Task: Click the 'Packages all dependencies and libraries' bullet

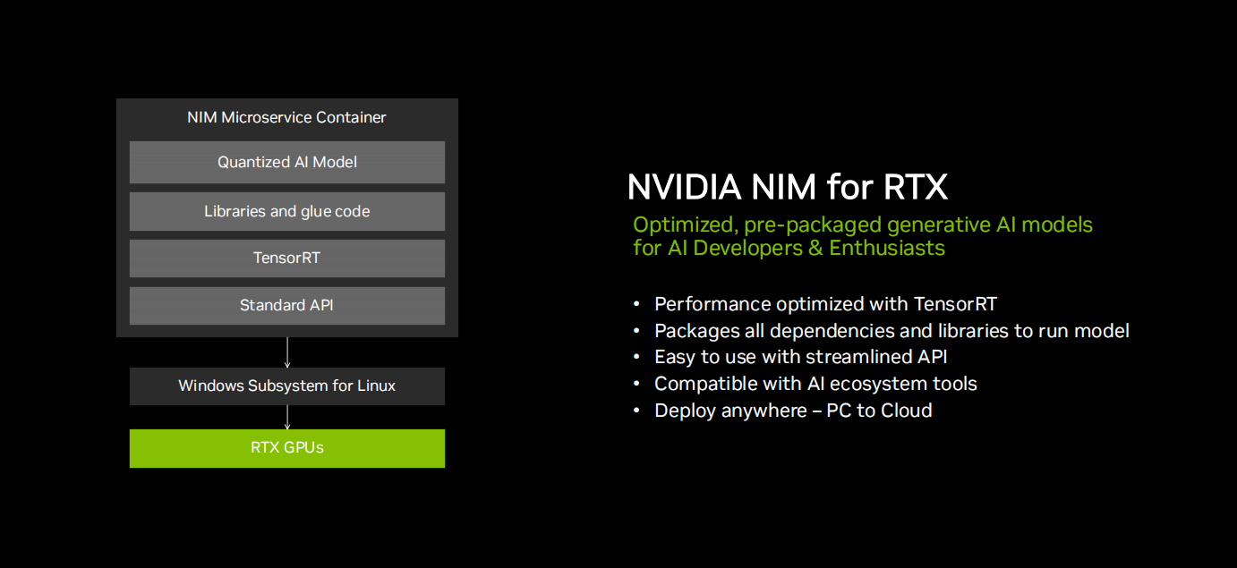Action: point(891,331)
